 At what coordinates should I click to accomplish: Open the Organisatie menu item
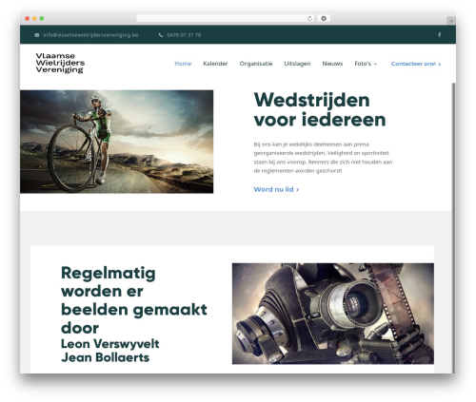[256, 64]
